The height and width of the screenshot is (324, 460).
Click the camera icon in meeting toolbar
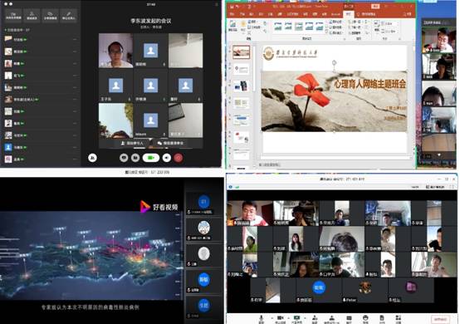coord(280,319)
